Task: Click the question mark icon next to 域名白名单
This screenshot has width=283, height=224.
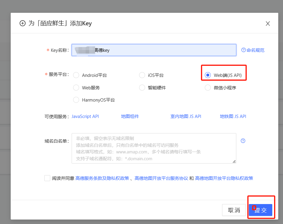Action: (x=243, y=141)
